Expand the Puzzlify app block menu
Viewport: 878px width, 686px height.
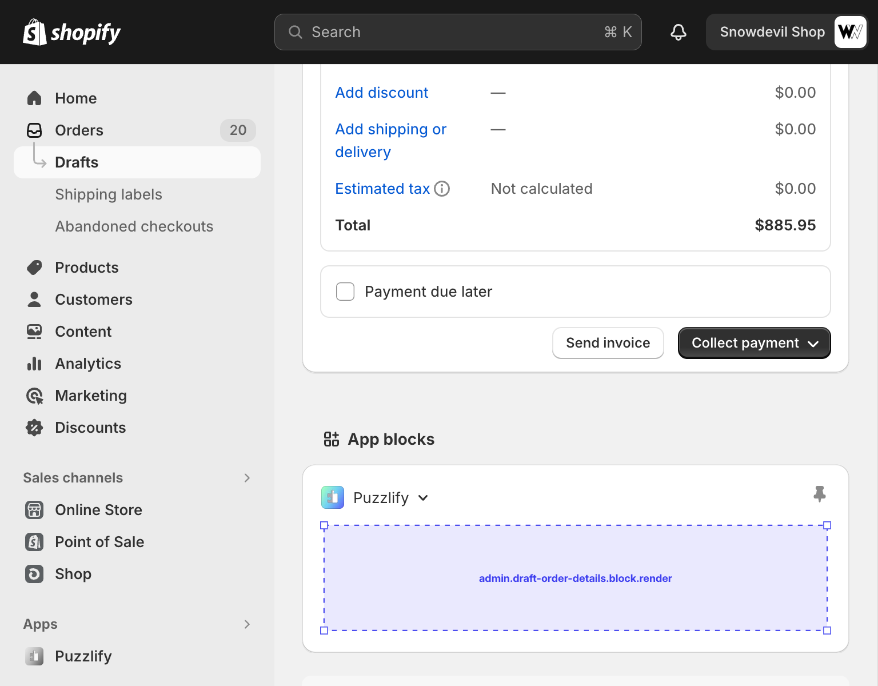click(423, 498)
